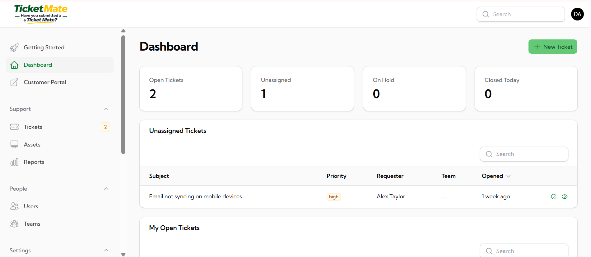Viewport: 591px width, 257px height.
Task: Click the eye icon on the email ticket row
Action: click(565, 196)
